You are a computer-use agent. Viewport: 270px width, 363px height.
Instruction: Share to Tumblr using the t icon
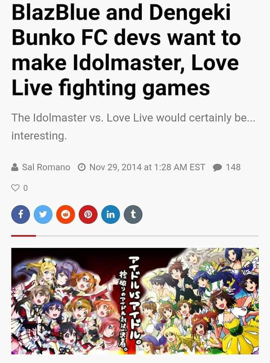point(133,214)
